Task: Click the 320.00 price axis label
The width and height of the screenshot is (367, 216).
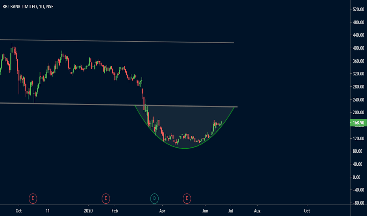Action: tap(358, 74)
